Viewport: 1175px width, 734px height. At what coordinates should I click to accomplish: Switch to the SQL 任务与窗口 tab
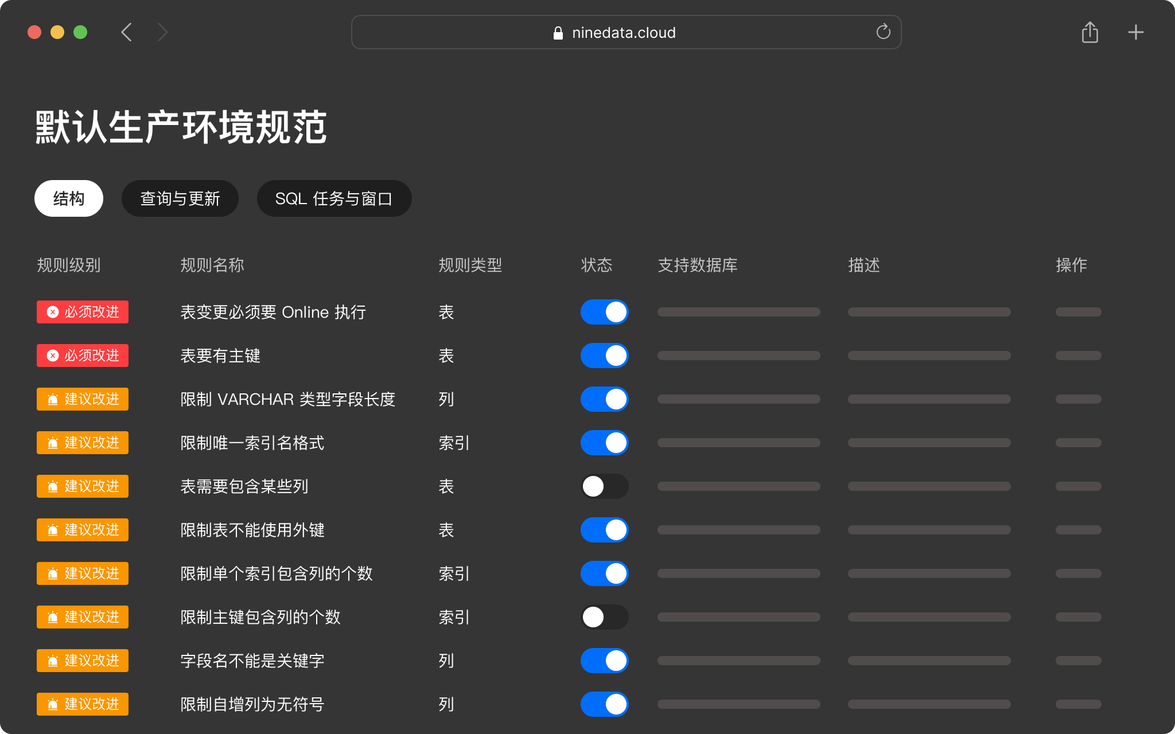(334, 198)
